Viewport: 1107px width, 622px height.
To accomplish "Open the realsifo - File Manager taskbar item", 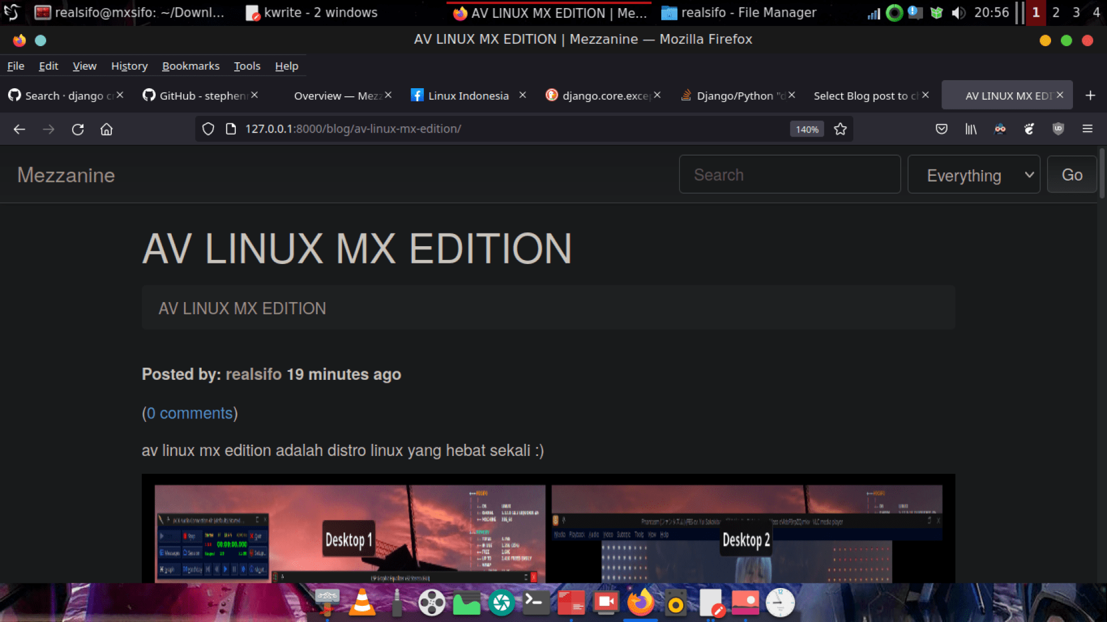I will click(x=739, y=13).
